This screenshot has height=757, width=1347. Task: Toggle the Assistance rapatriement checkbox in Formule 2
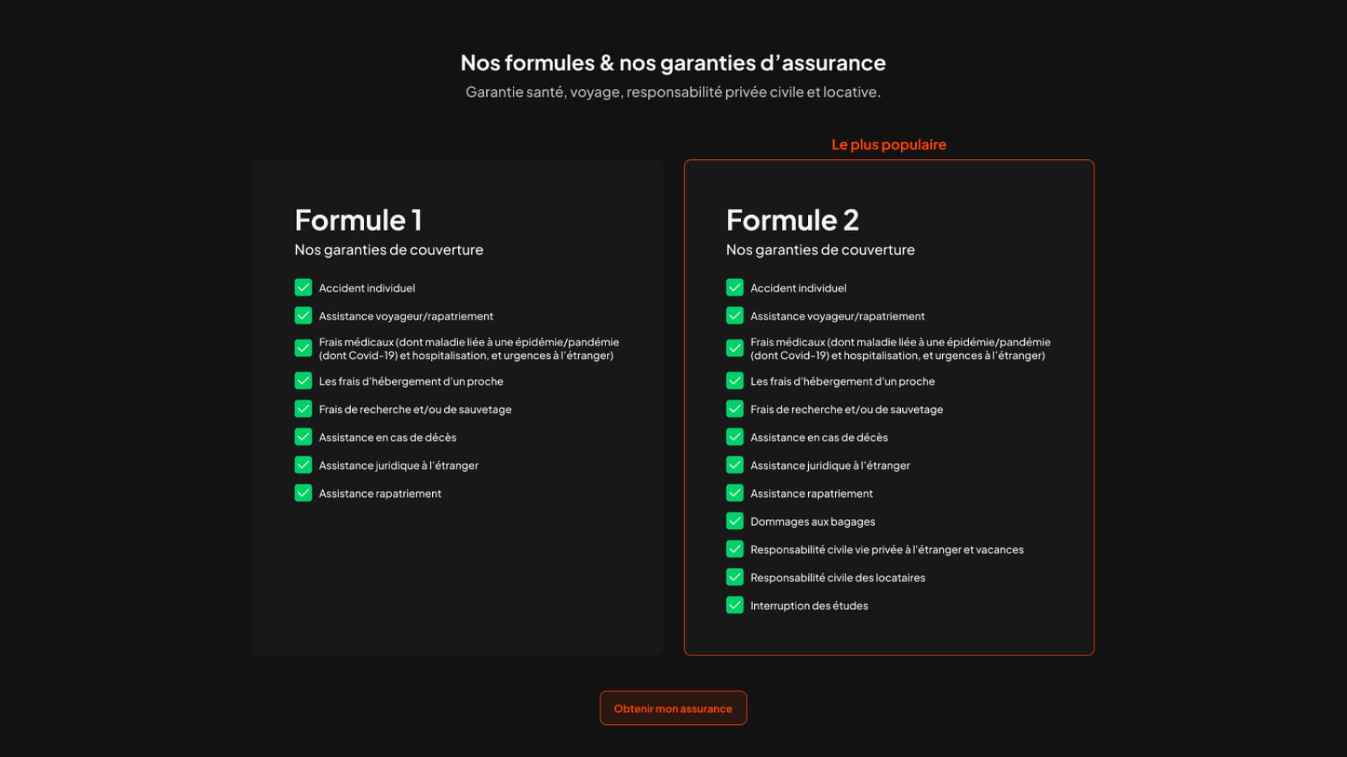(735, 493)
